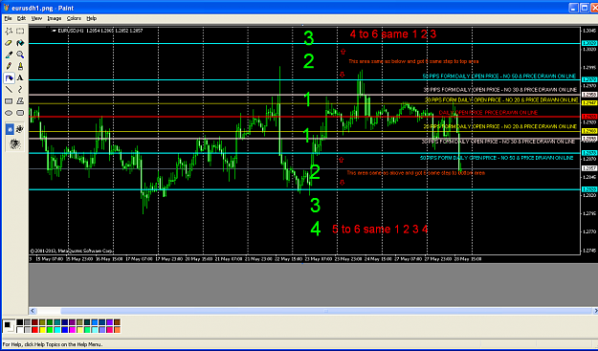Pick the cyan color swatch
Image resolution: width=598 pixels, height=351 pixels.
57,330
